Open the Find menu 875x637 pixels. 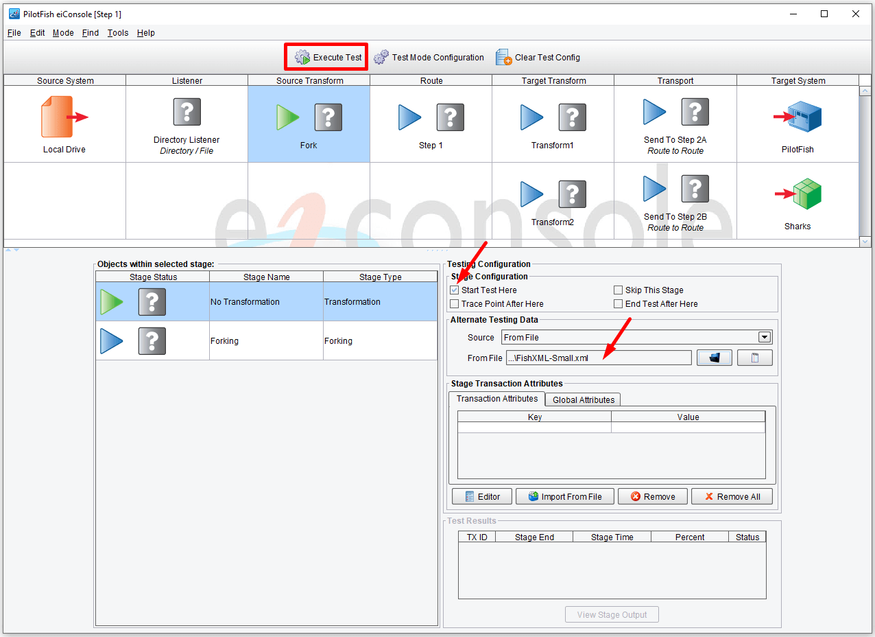pos(91,33)
